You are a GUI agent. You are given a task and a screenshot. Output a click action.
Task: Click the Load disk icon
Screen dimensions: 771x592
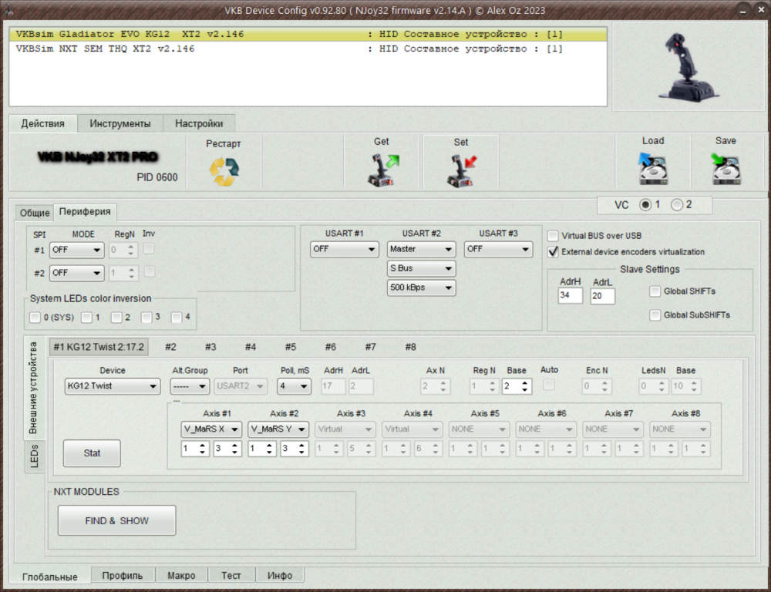click(x=652, y=168)
